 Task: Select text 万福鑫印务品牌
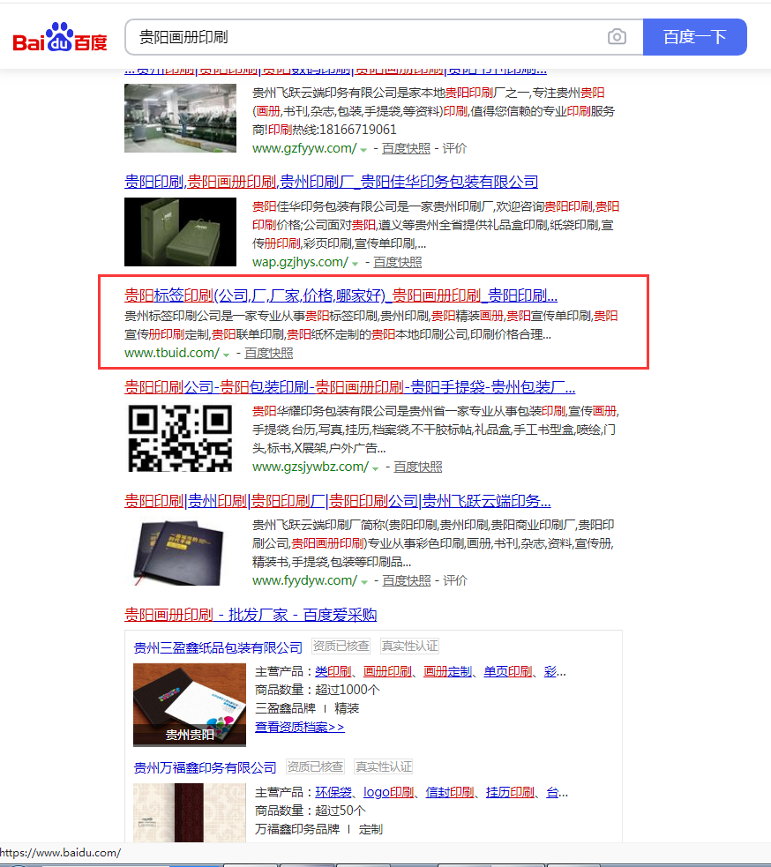point(297,829)
